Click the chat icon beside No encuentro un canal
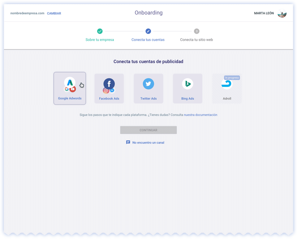 coord(128,142)
